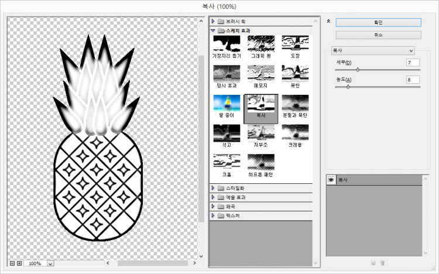The height and width of the screenshot is (274, 439).
Task: Collapse the 스케치 효과 filter folder
Action: (213, 30)
